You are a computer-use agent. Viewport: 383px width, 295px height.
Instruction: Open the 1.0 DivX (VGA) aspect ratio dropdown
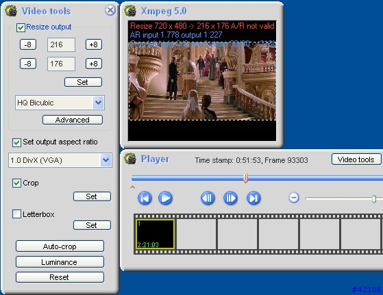[106, 160]
